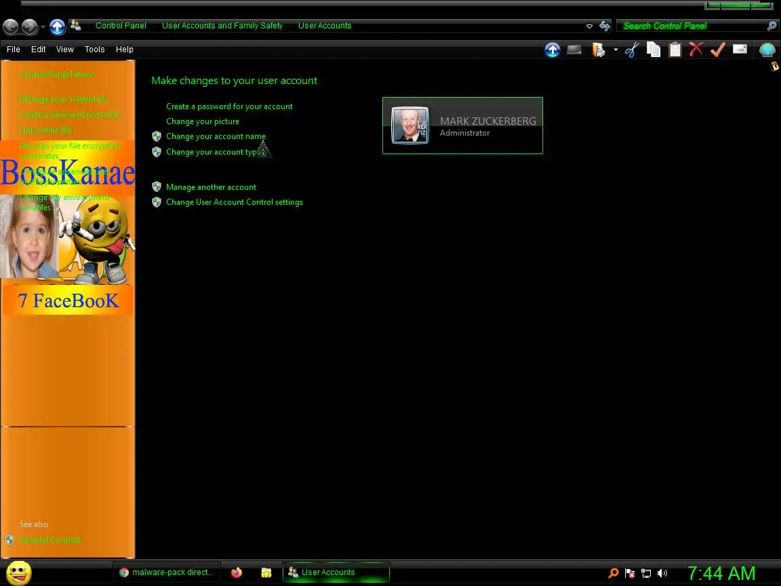Open Manage your file encryption certificates
The image size is (781, 586).
coord(71,151)
